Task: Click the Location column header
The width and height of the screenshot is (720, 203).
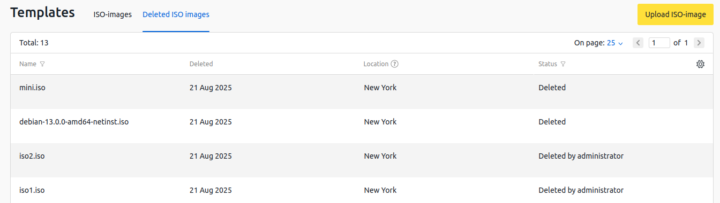Action: pyautogui.click(x=376, y=64)
